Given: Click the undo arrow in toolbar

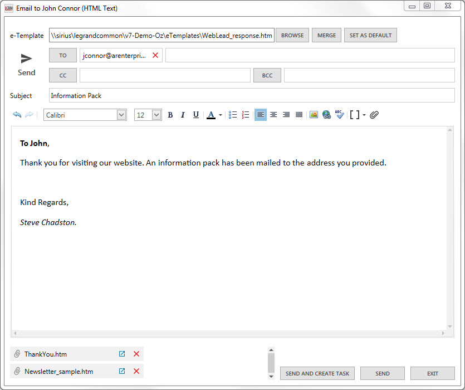Looking at the screenshot, I should click(x=17, y=115).
